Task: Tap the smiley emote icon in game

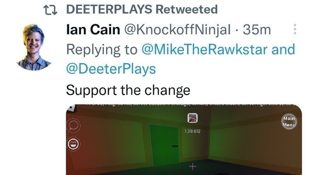Action: pos(74,143)
